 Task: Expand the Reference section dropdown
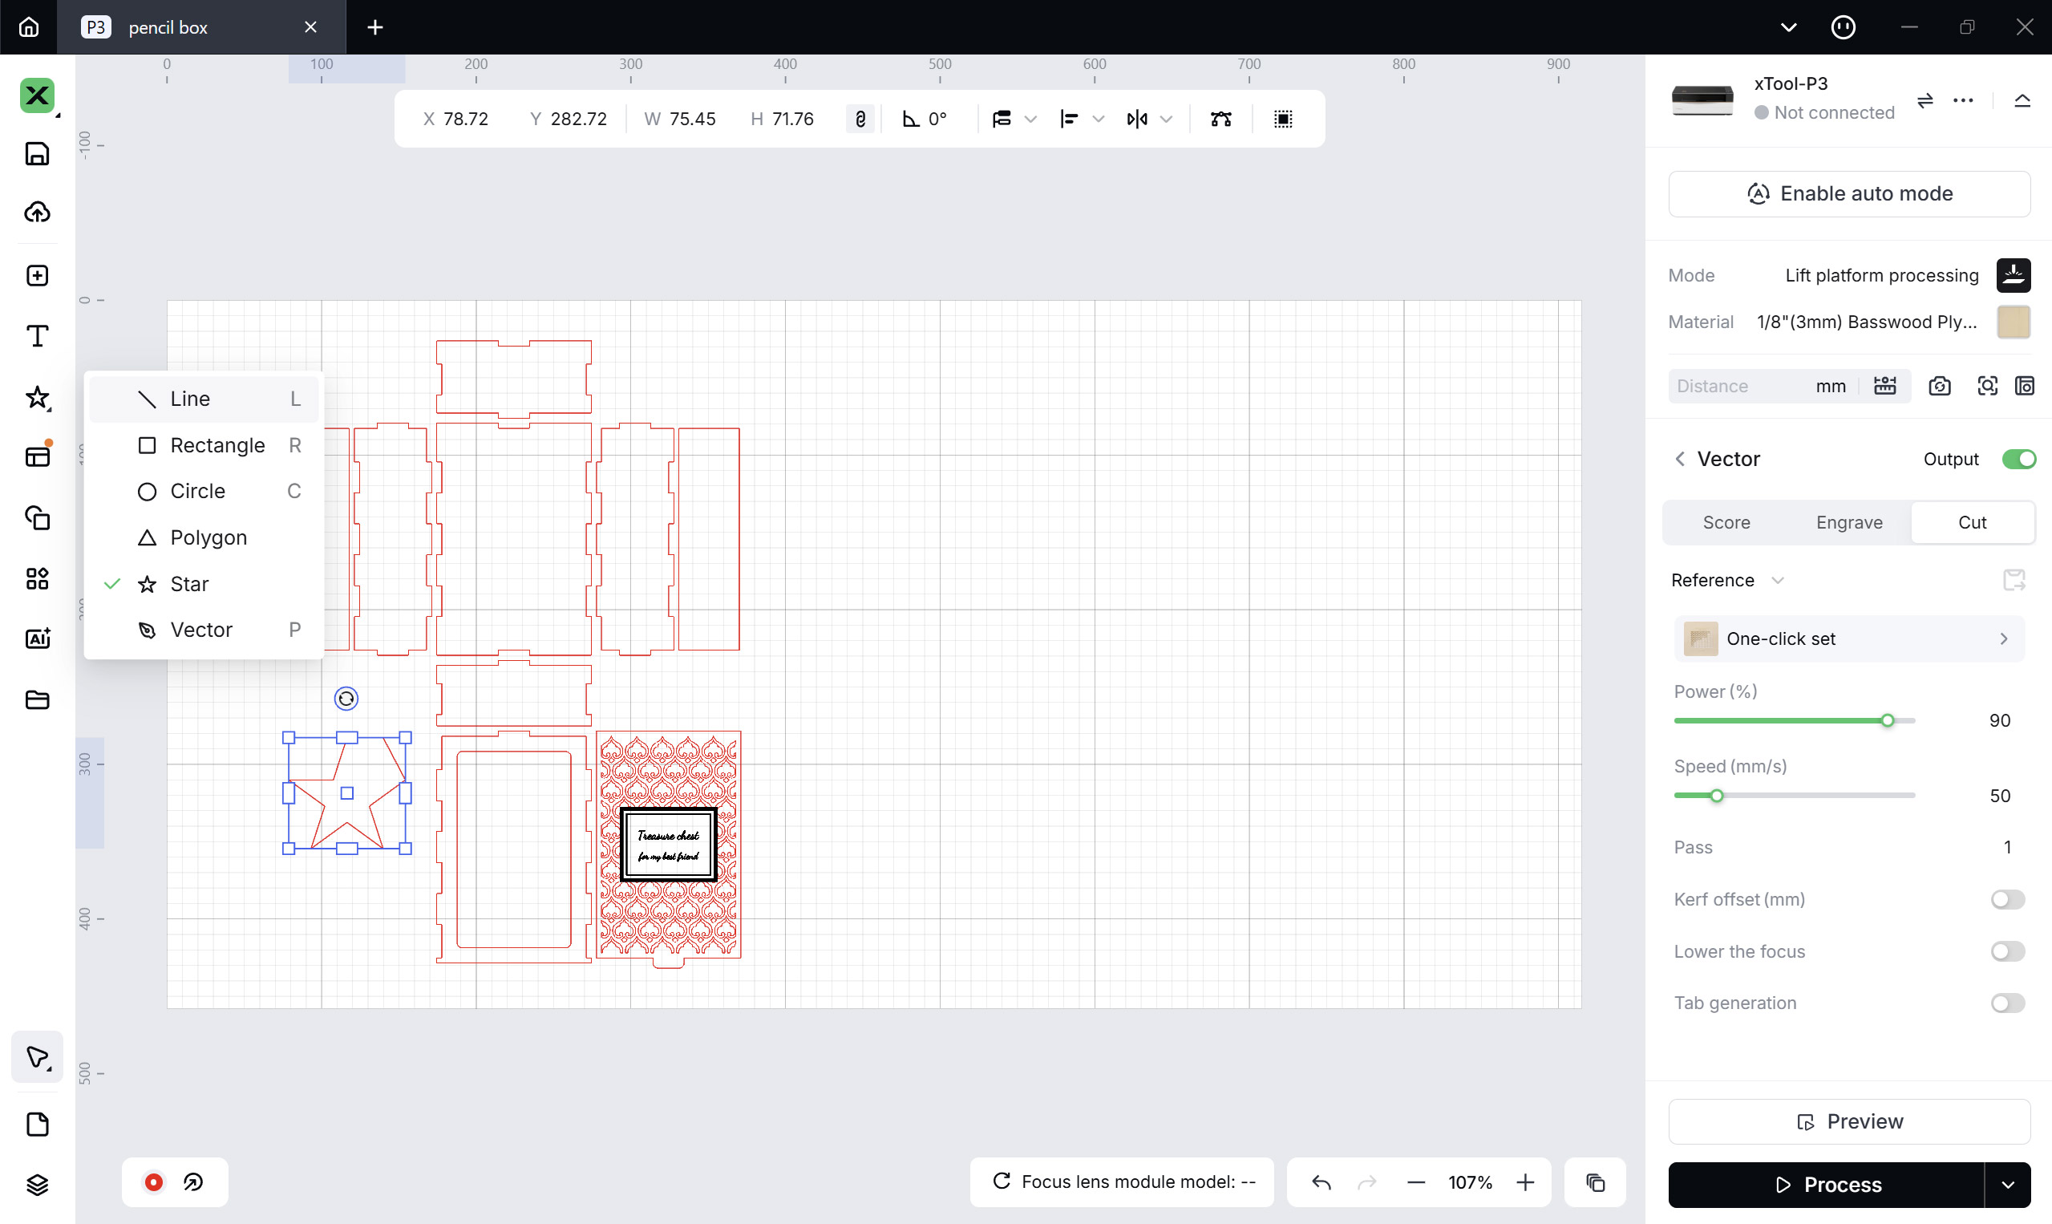[x=1779, y=580]
